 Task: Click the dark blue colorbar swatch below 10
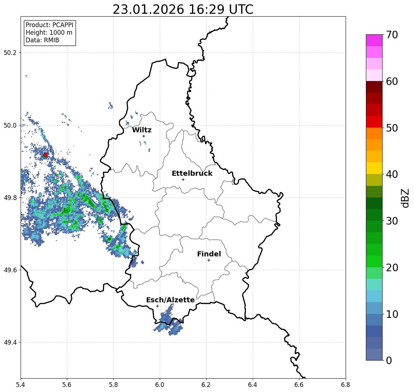(374, 331)
